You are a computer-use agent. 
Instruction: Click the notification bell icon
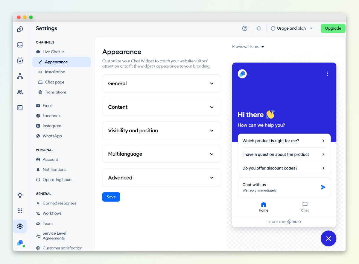coord(259,28)
